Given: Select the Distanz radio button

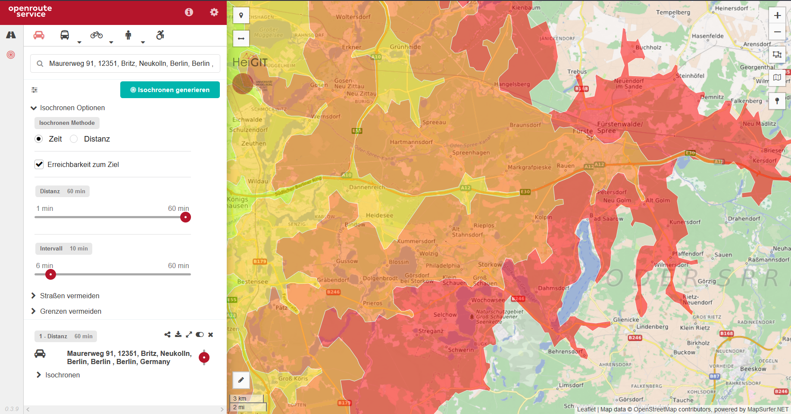Looking at the screenshot, I should point(74,139).
